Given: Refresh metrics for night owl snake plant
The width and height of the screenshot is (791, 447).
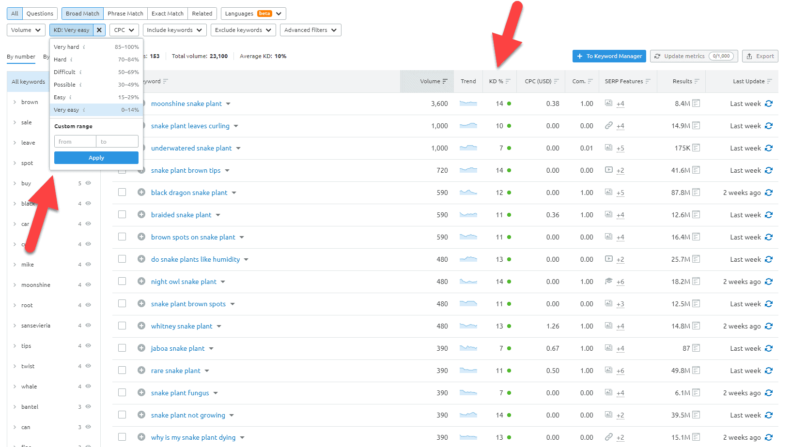Looking at the screenshot, I should [x=769, y=282].
